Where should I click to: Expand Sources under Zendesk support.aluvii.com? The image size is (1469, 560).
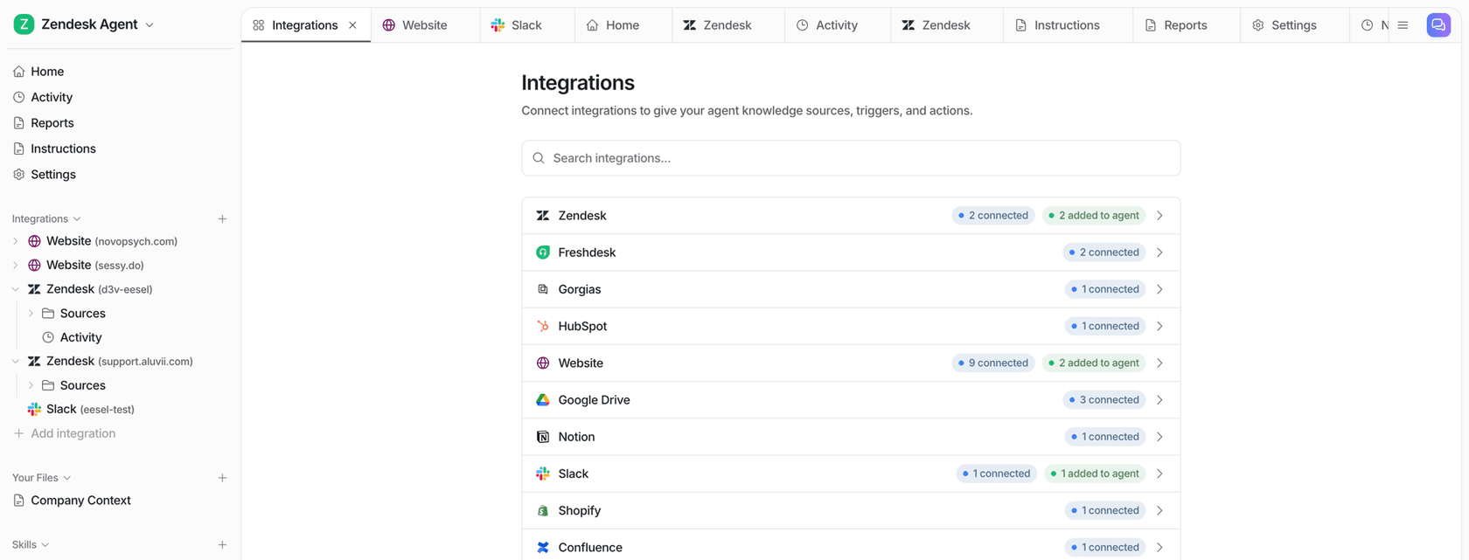pos(31,385)
